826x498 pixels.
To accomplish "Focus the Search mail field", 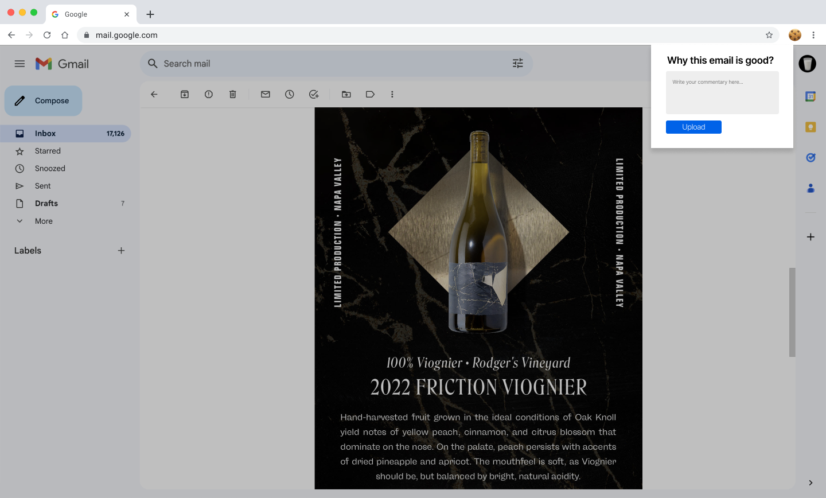I will pos(336,64).
